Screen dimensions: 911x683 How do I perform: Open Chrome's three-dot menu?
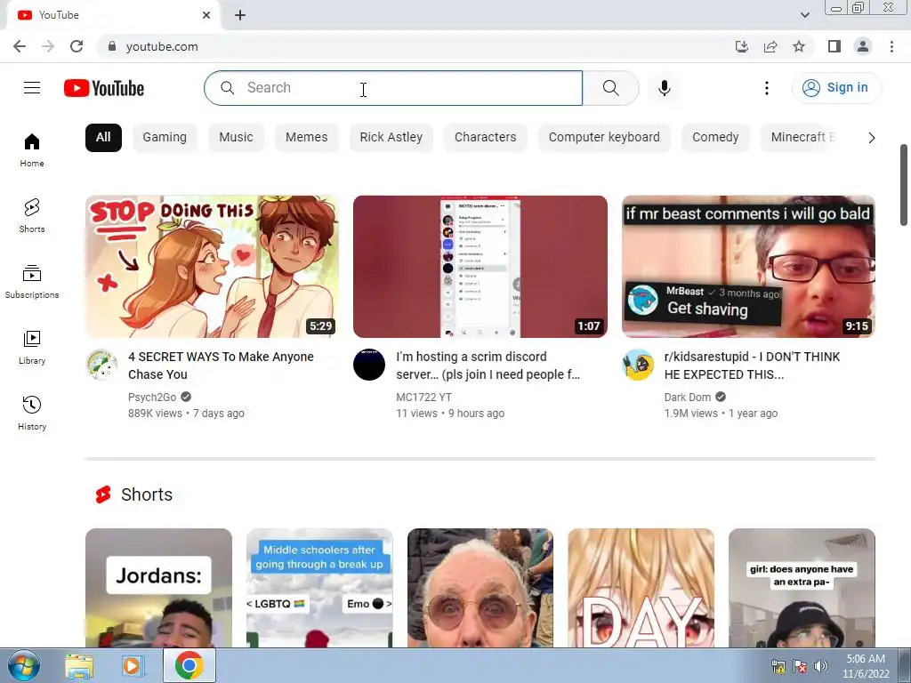click(x=891, y=46)
